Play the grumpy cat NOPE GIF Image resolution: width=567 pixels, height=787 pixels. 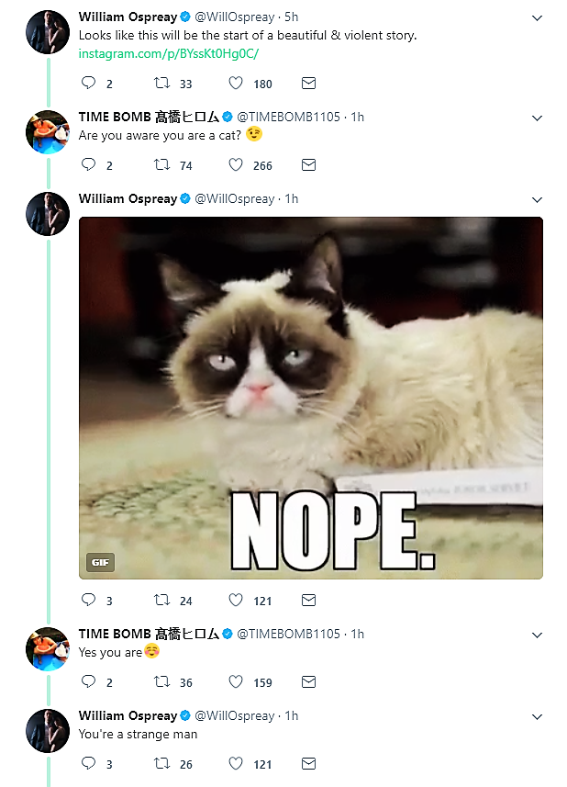[x=310, y=398]
